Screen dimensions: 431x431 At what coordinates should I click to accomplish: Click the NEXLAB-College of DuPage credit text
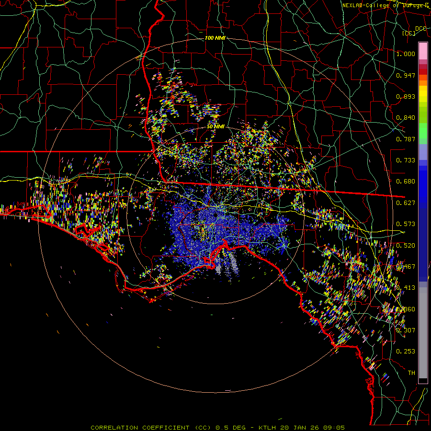point(386,5)
